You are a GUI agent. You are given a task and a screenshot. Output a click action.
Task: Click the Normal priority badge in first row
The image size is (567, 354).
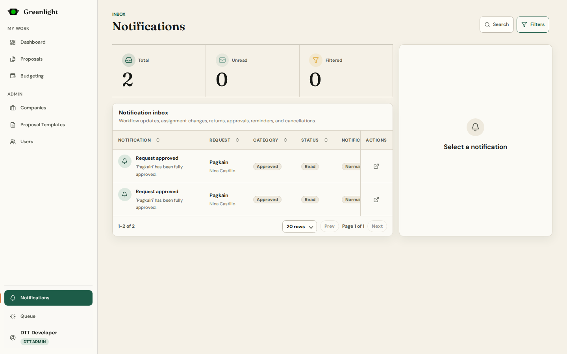pos(351,166)
